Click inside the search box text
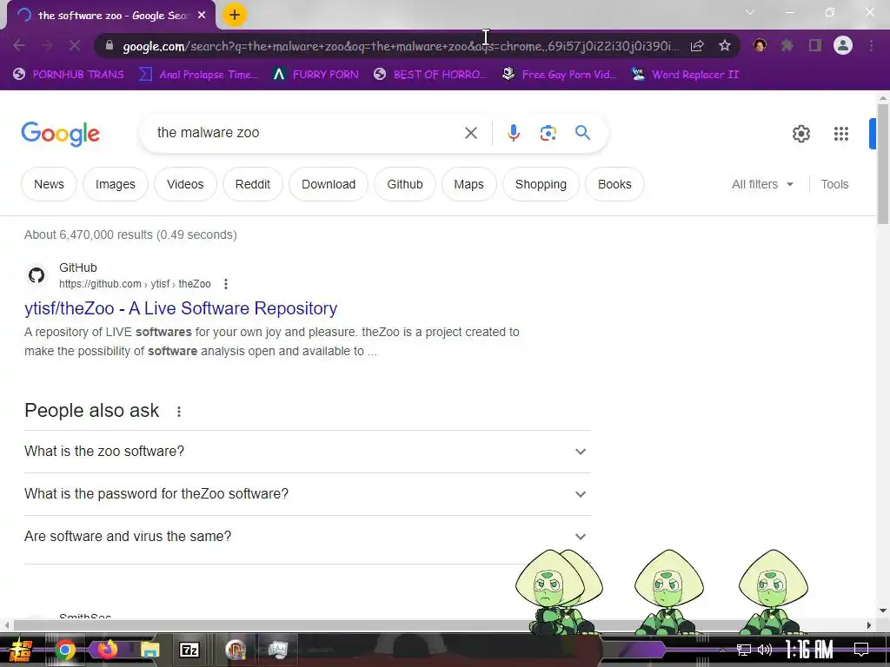Screen dimensions: 890x667 [x=208, y=133]
